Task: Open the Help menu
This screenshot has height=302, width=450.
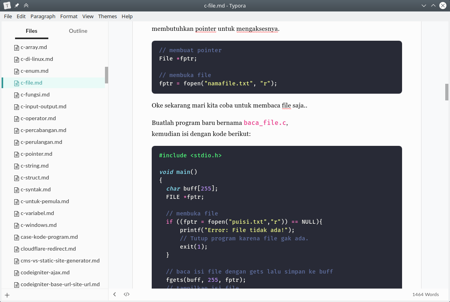Action: [x=127, y=16]
